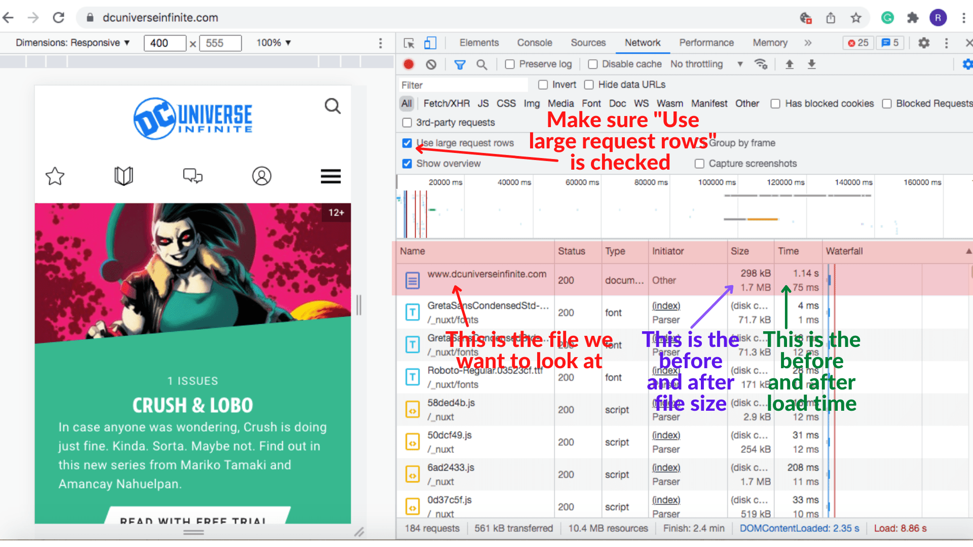The width and height of the screenshot is (973, 547).
Task: Reload the page with refresh icon
Action: coord(59,18)
